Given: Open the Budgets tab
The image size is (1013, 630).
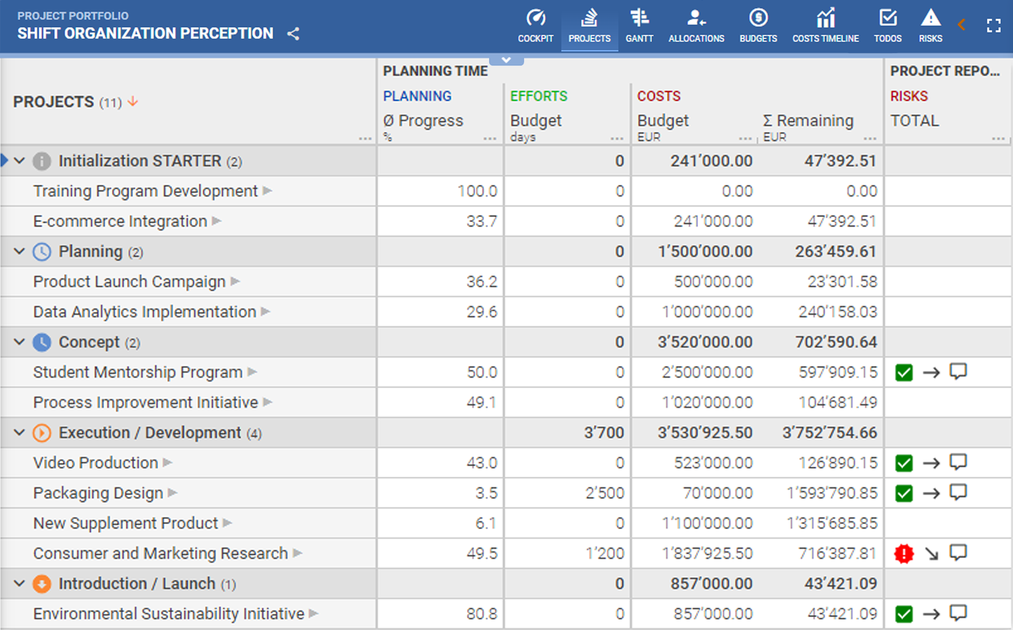Looking at the screenshot, I should [x=758, y=26].
